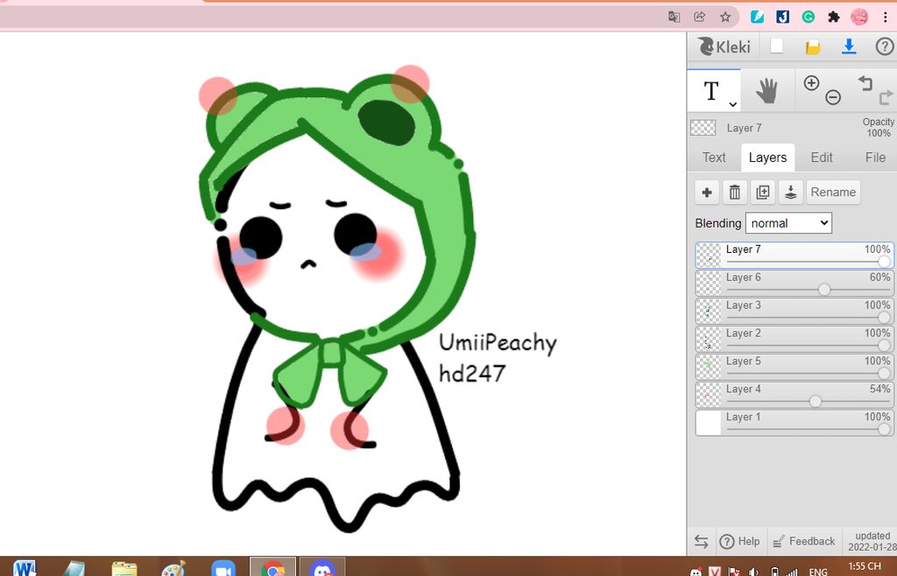Open the Text tool selector

tap(713, 91)
